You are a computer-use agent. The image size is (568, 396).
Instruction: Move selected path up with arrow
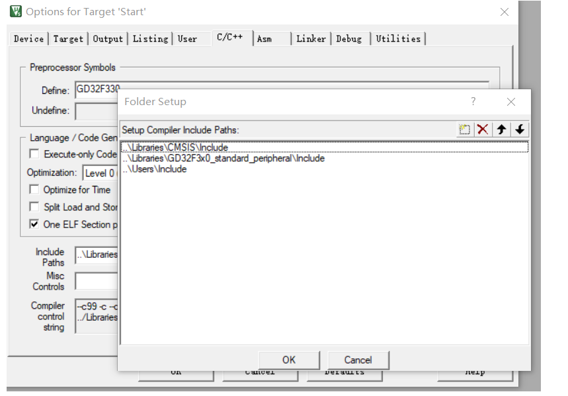[502, 130]
